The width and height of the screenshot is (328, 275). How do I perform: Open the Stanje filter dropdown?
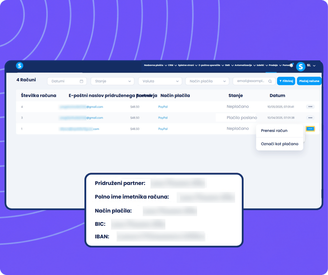pyautogui.click(x=112, y=81)
